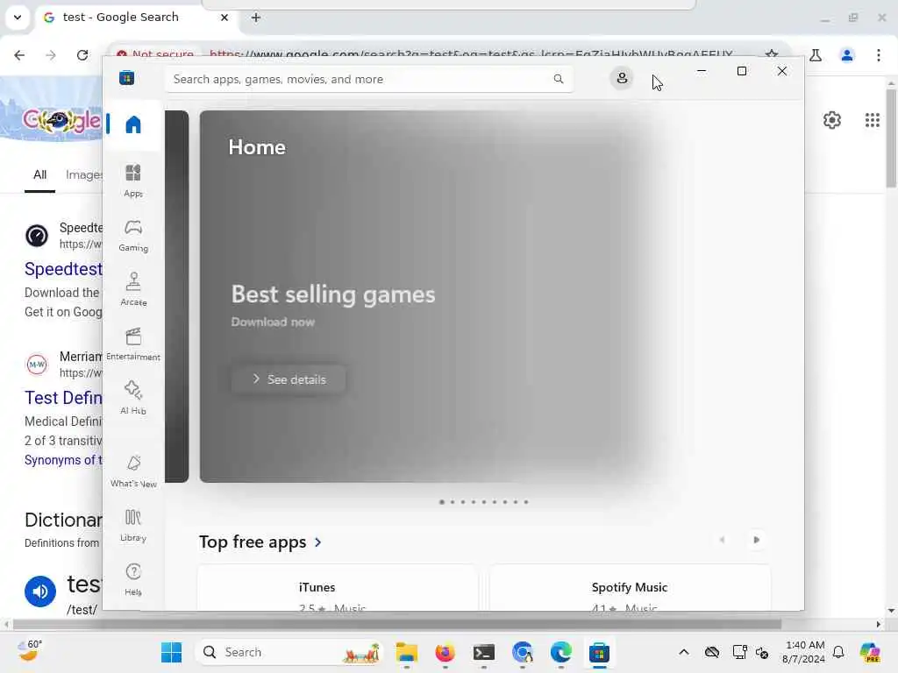Viewport: 898px width, 673px height.
Task: Open the iTunes app card
Action: tap(338, 587)
